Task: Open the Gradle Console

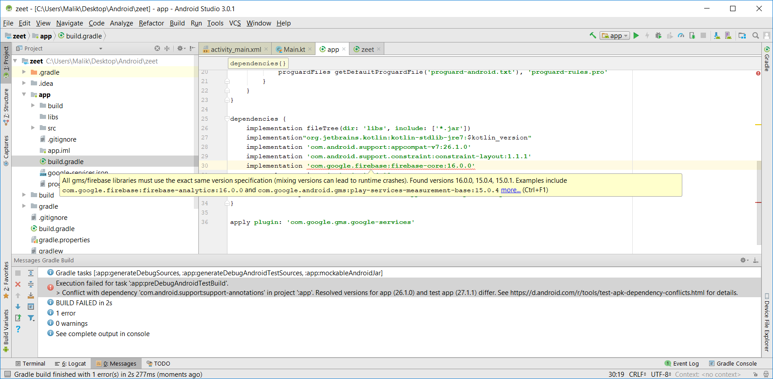Action: click(x=733, y=363)
